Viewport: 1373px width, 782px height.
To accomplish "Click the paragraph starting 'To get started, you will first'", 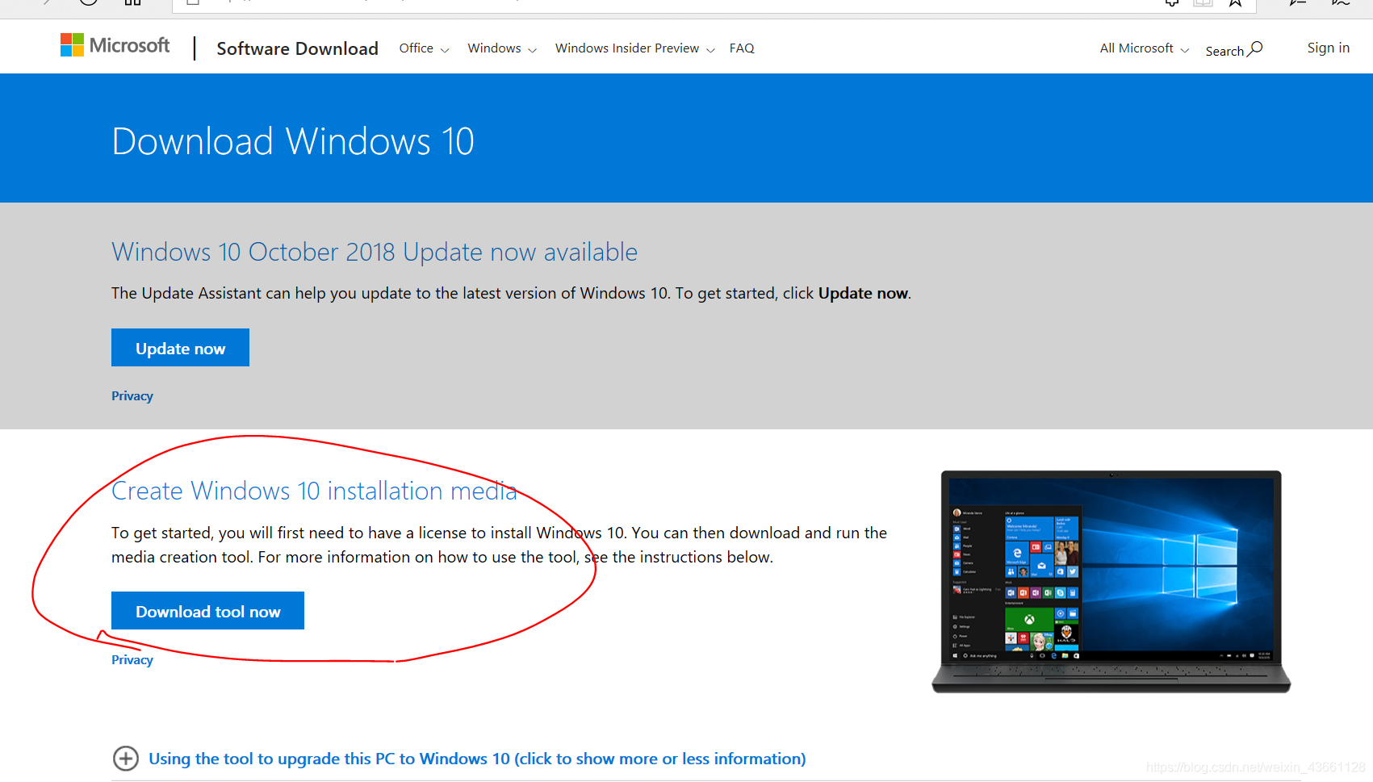I will [499, 545].
